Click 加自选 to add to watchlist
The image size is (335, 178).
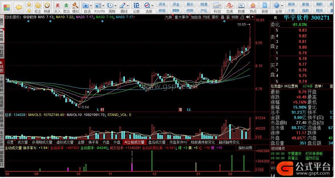click(x=196, y=17)
